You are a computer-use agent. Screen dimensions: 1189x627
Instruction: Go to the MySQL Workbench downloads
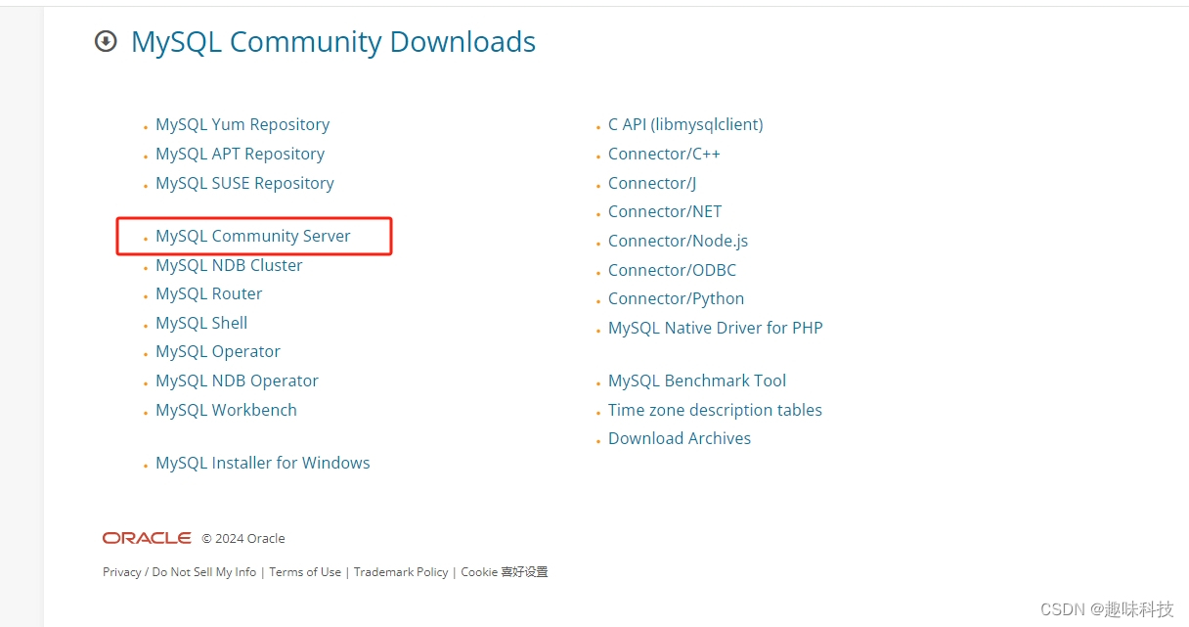pyautogui.click(x=226, y=410)
